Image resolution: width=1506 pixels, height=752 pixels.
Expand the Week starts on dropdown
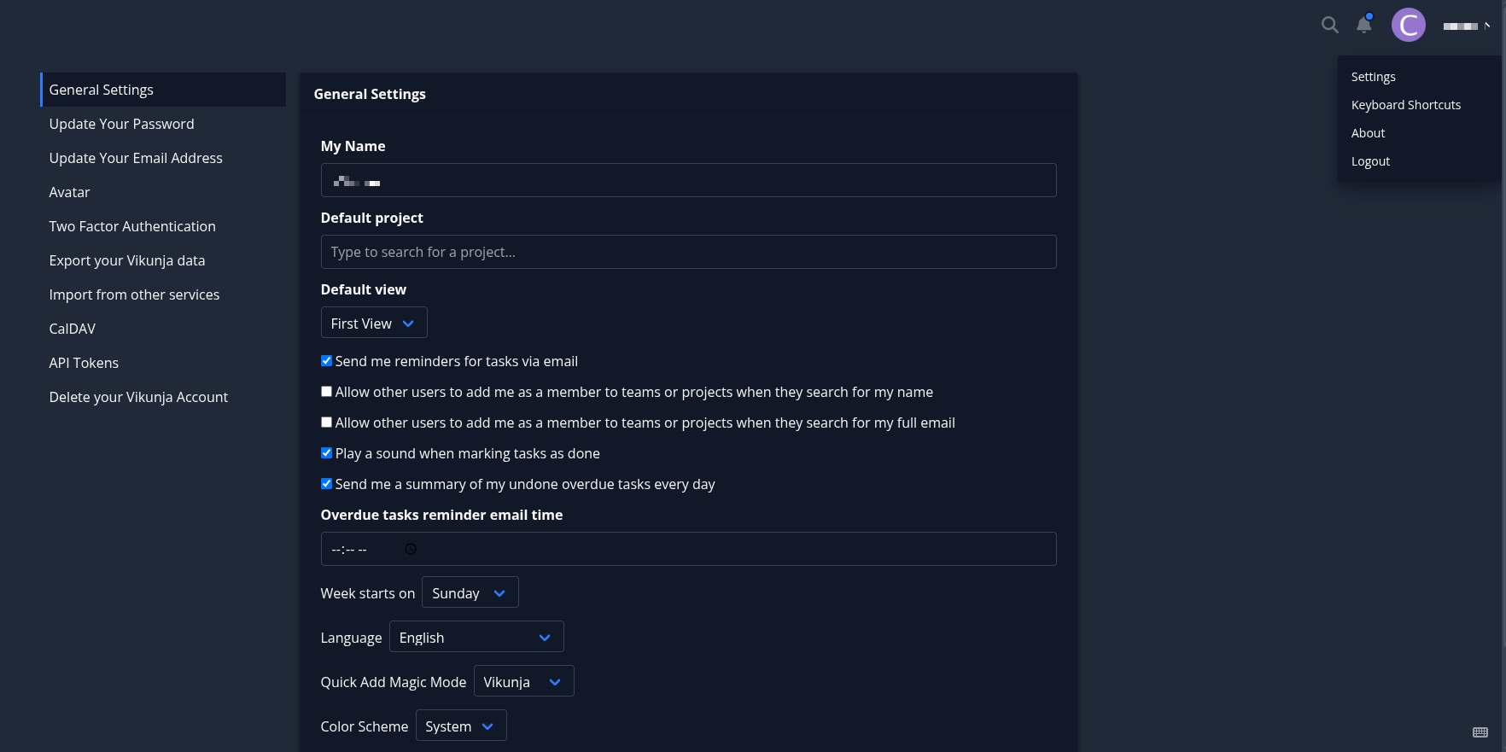click(x=470, y=593)
